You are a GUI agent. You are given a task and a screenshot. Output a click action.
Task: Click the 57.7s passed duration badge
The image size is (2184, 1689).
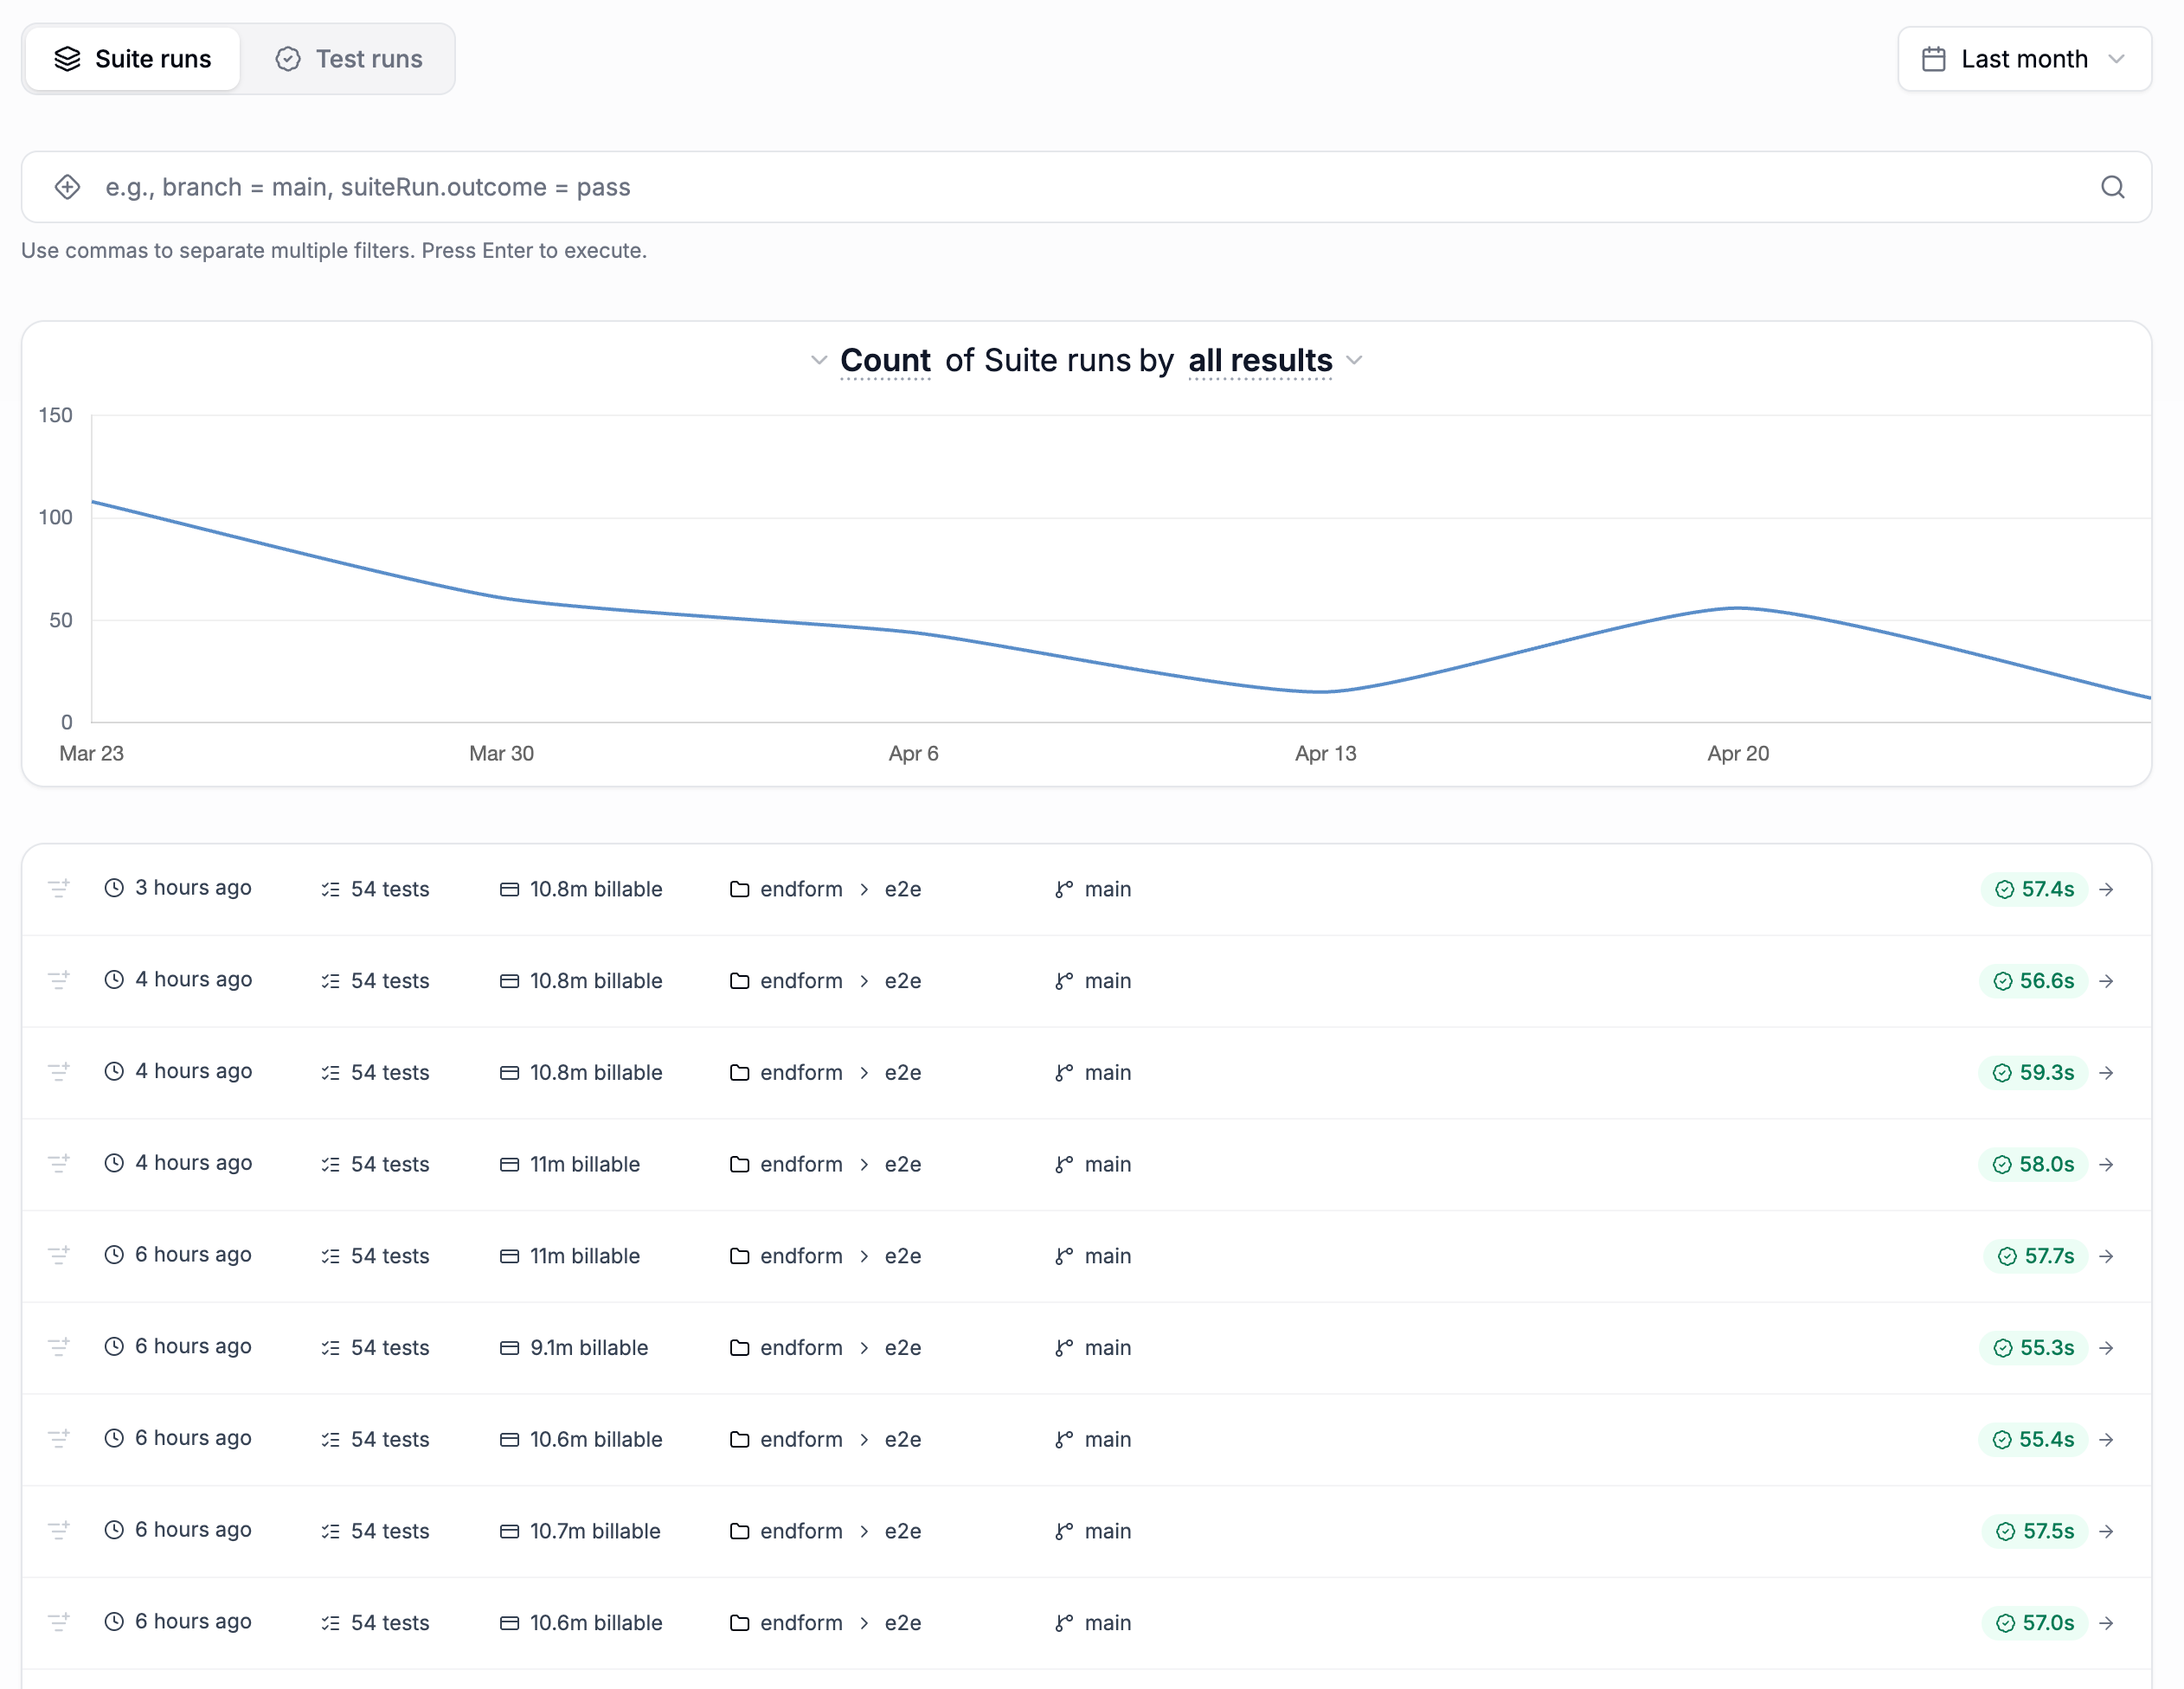click(2035, 1256)
